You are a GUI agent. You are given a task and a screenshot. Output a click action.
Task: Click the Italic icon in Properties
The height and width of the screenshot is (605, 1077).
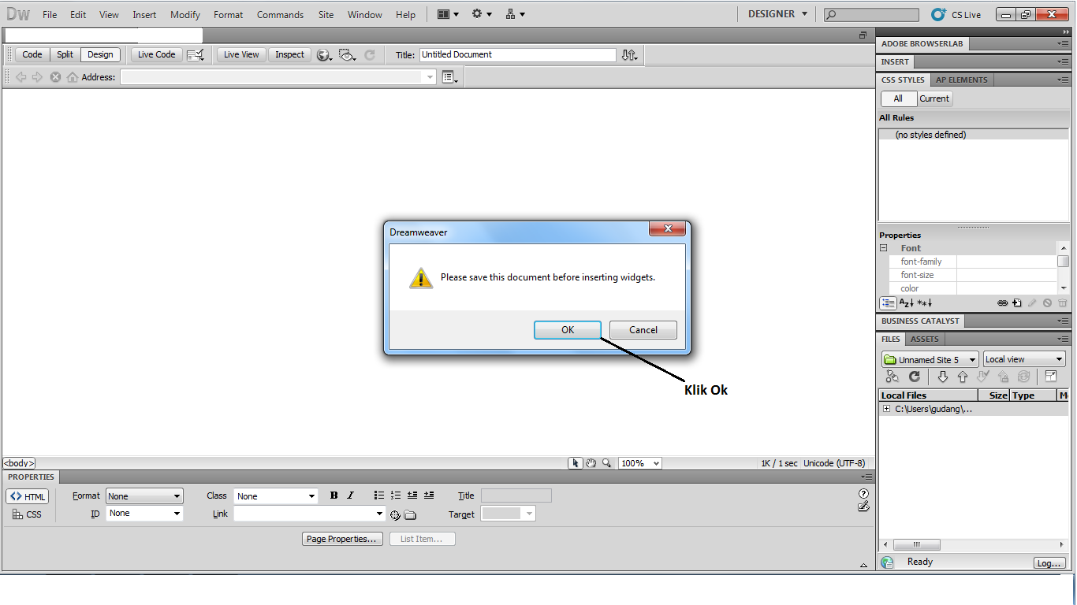coord(350,496)
